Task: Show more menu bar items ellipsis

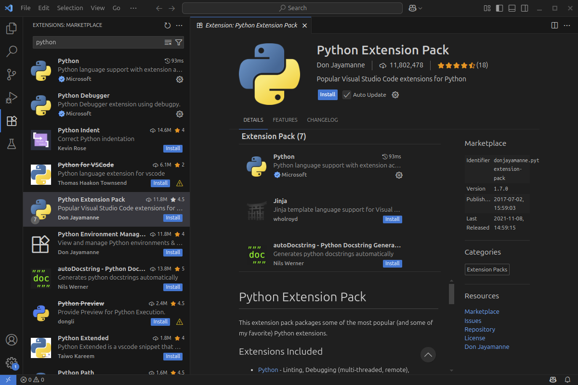Action: click(133, 8)
